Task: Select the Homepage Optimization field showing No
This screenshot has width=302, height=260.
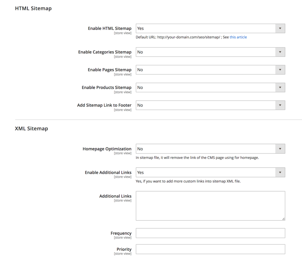Action: 210,149
